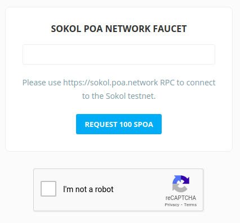The width and height of the screenshot is (240, 223).
Task: Click the REQUEST 100 SPOA button
Action: (119, 124)
